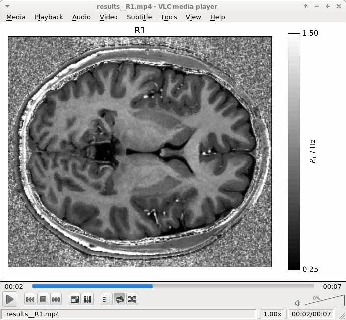Toggle random shuffle playback
346x320 pixels.
point(132,299)
